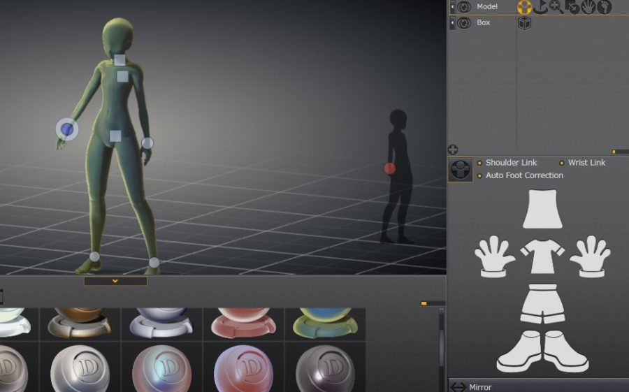Expand the Box row arrow
Image resolution: width=629 pixels, height=392 pixels.
pos(452,23)
